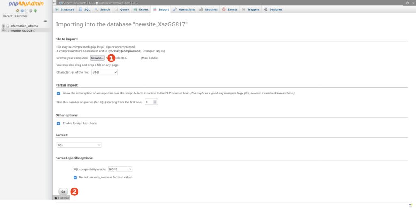The image size is (416, 212).
Task: Reload navigation panel with the green arrow icon
Action: [35, 11]
